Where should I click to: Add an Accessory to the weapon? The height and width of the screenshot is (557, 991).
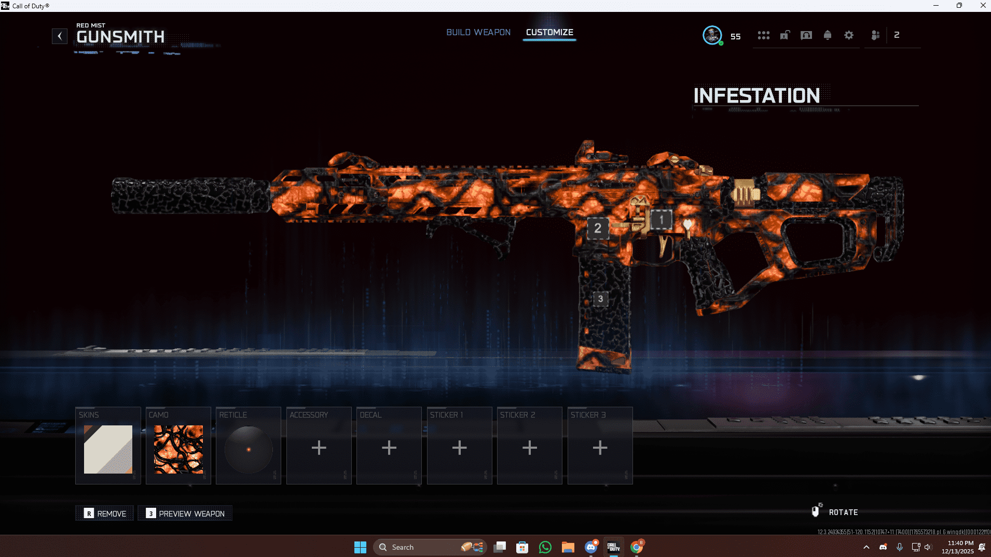coord(319,448)
